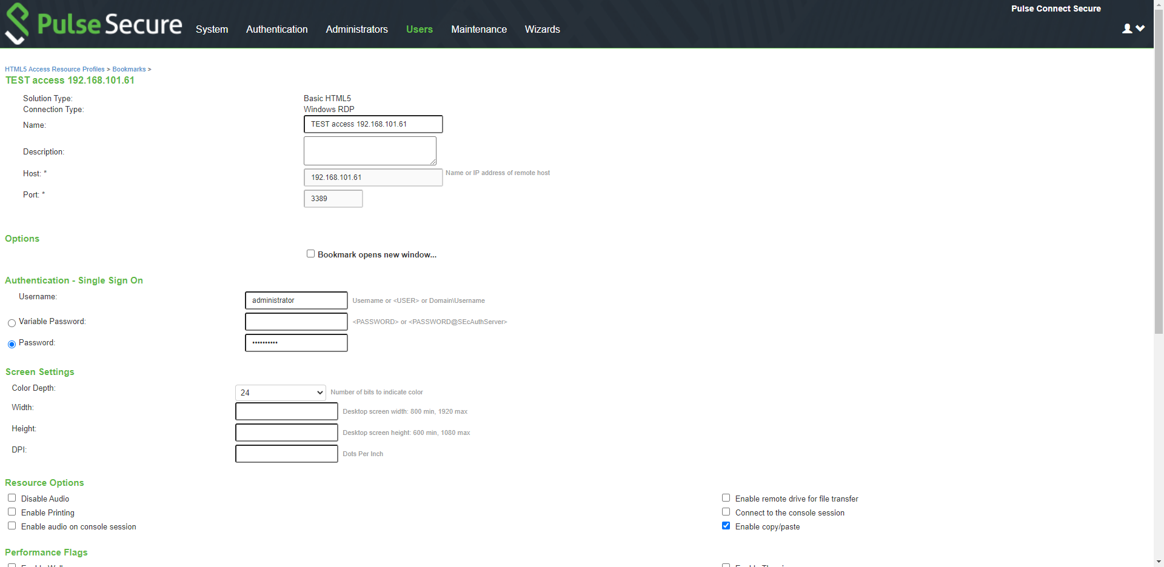
Task: Click the masked Password input field
Action: tap(296, 343)
